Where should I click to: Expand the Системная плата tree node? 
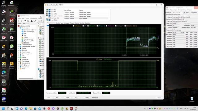19,44
